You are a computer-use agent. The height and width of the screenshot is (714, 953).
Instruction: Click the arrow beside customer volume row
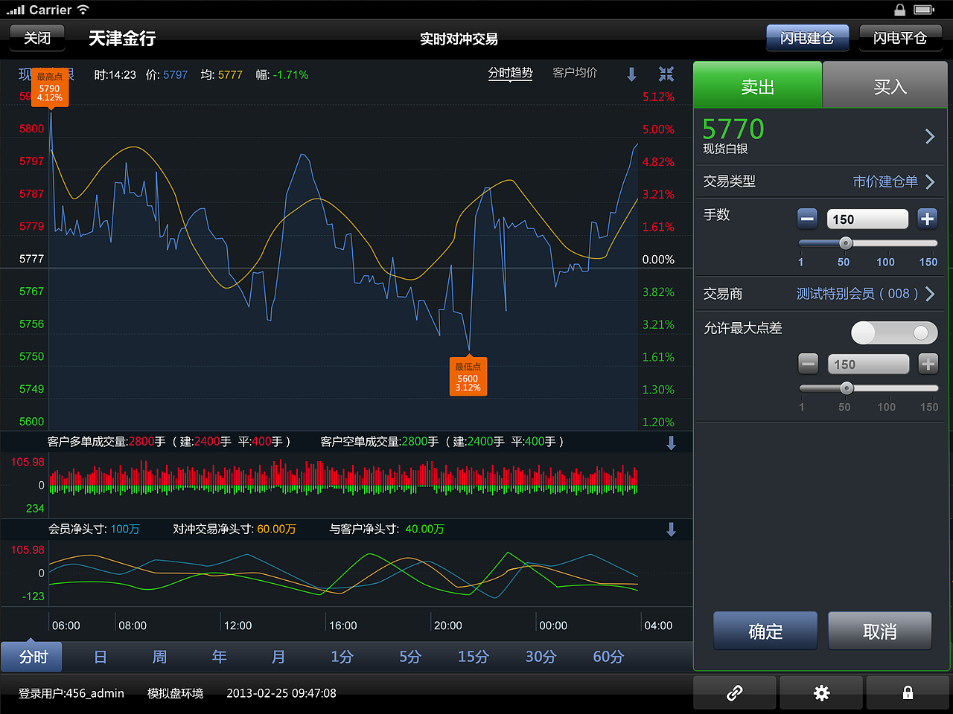pyautogui.click(x=671, y=443)
